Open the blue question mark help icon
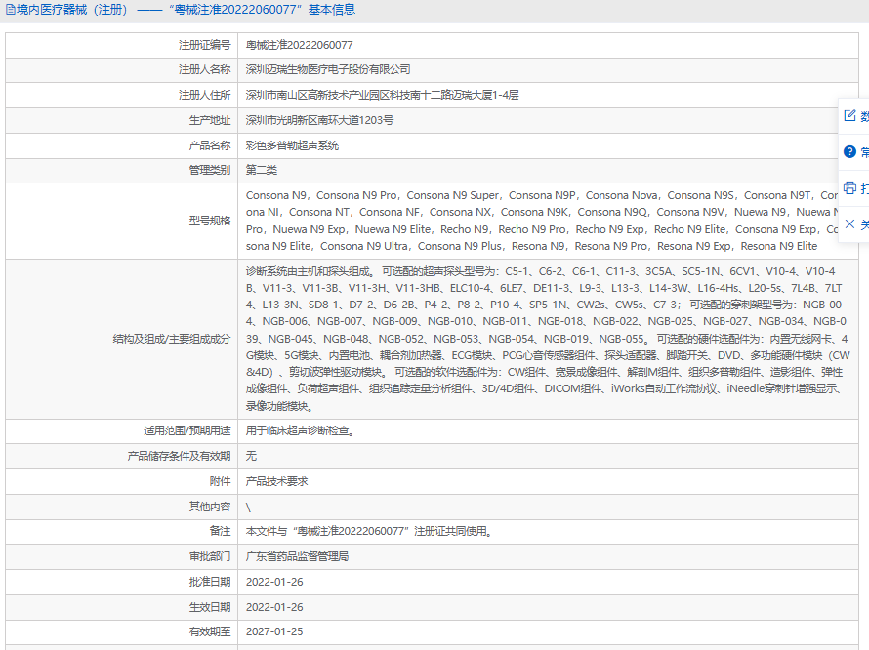 pyautogui.click(x=849, y=151)
